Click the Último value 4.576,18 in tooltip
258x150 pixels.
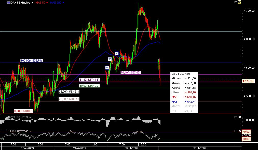[190, 92]
